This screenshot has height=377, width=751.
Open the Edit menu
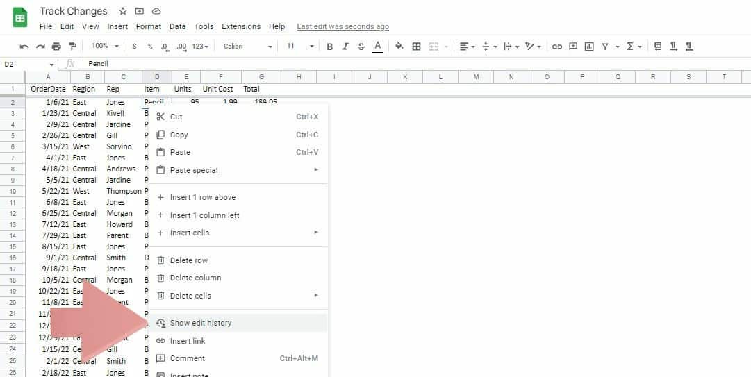[67, 27]
